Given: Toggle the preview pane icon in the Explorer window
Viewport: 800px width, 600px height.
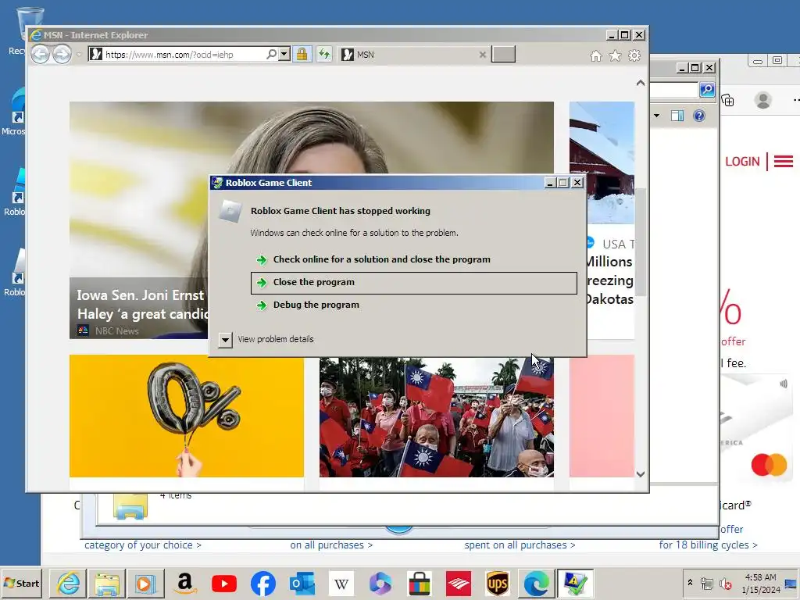Looking at the screenshot, I should coord(677,116).
